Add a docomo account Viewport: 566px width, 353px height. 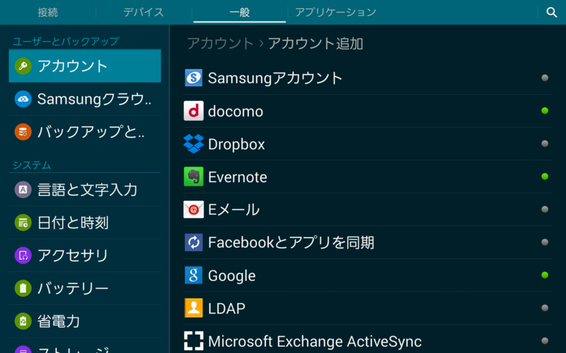pos(367,111)
